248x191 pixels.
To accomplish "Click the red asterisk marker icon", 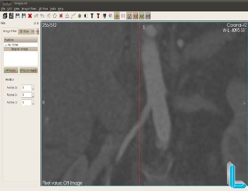I will pos(61,16).
